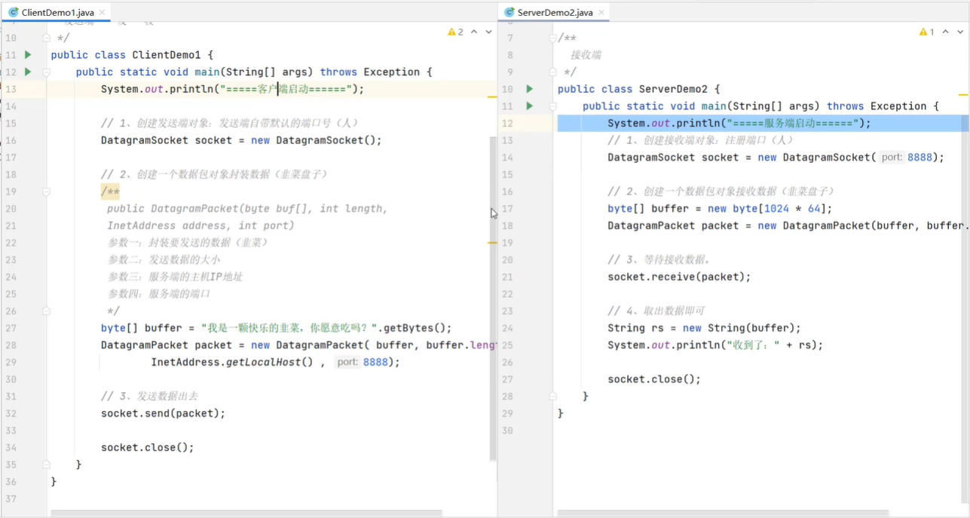Click the ClientDemo1 horizontal scrollbar

(246, 513)
